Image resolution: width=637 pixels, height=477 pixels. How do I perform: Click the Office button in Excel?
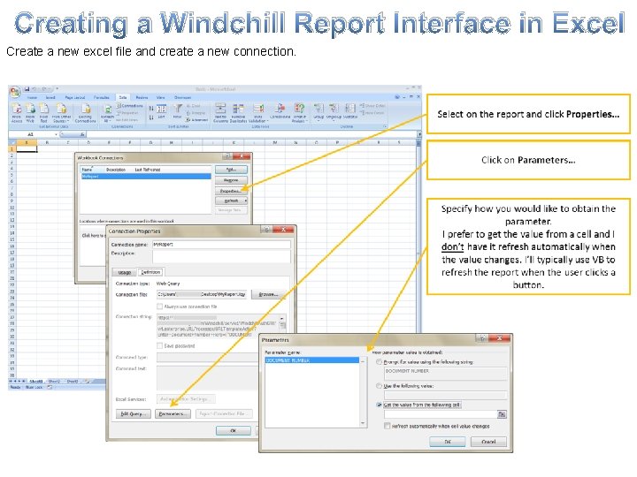click(15, 92)
